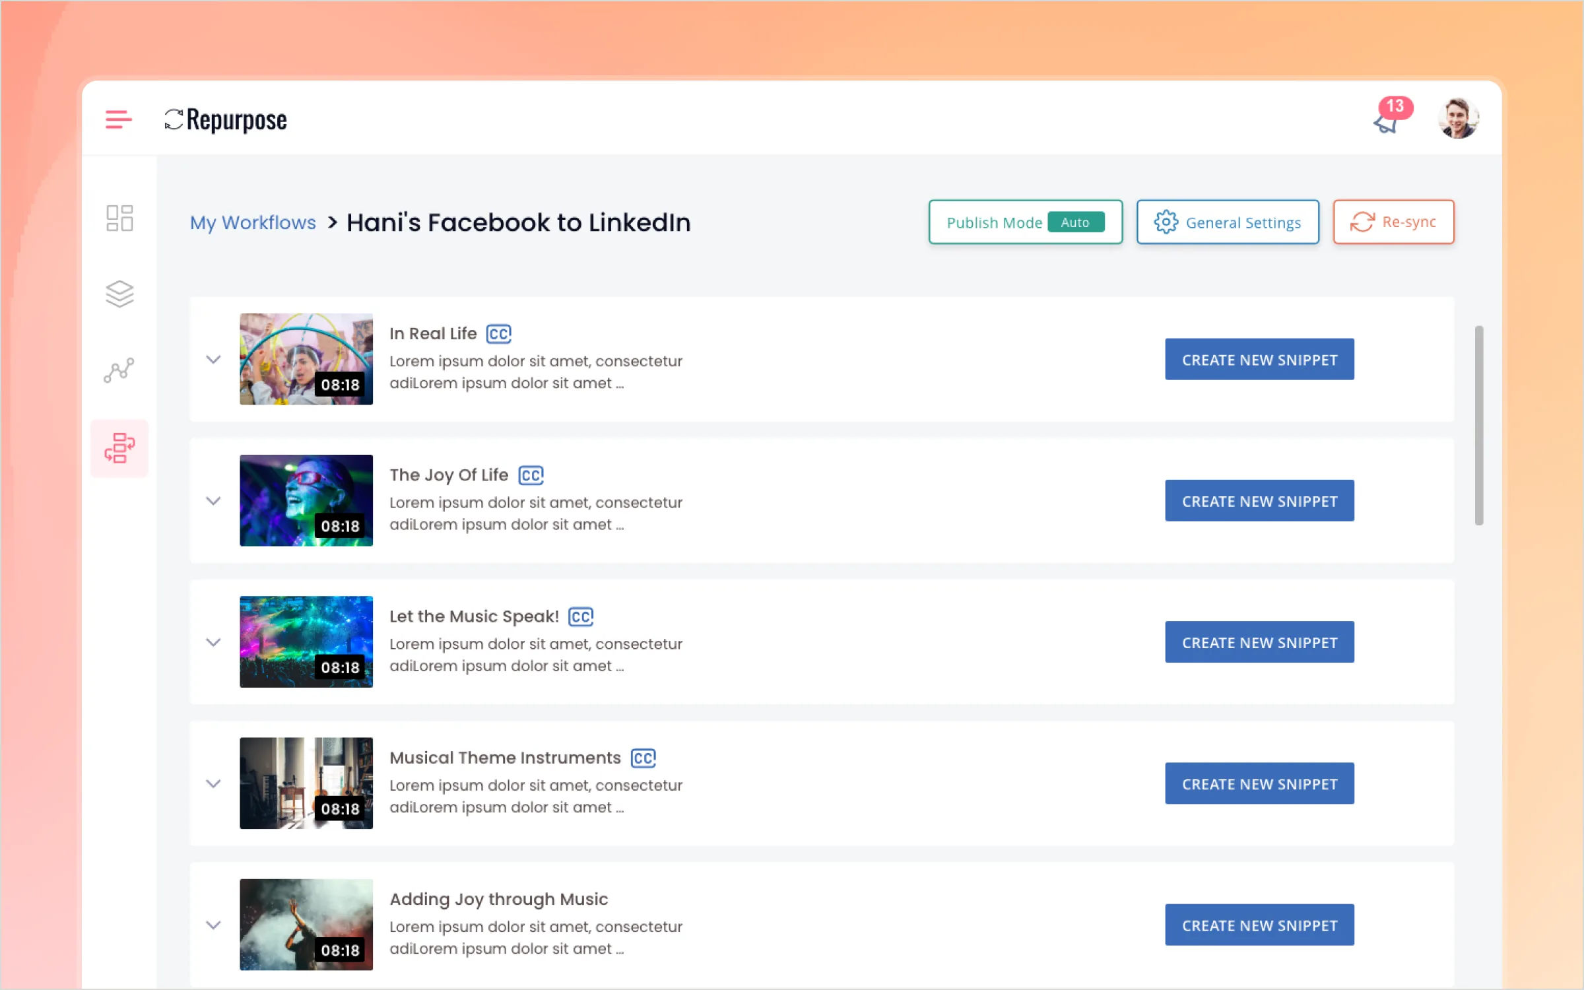Toggle the Auto publish mode badge

point(1076,222)
